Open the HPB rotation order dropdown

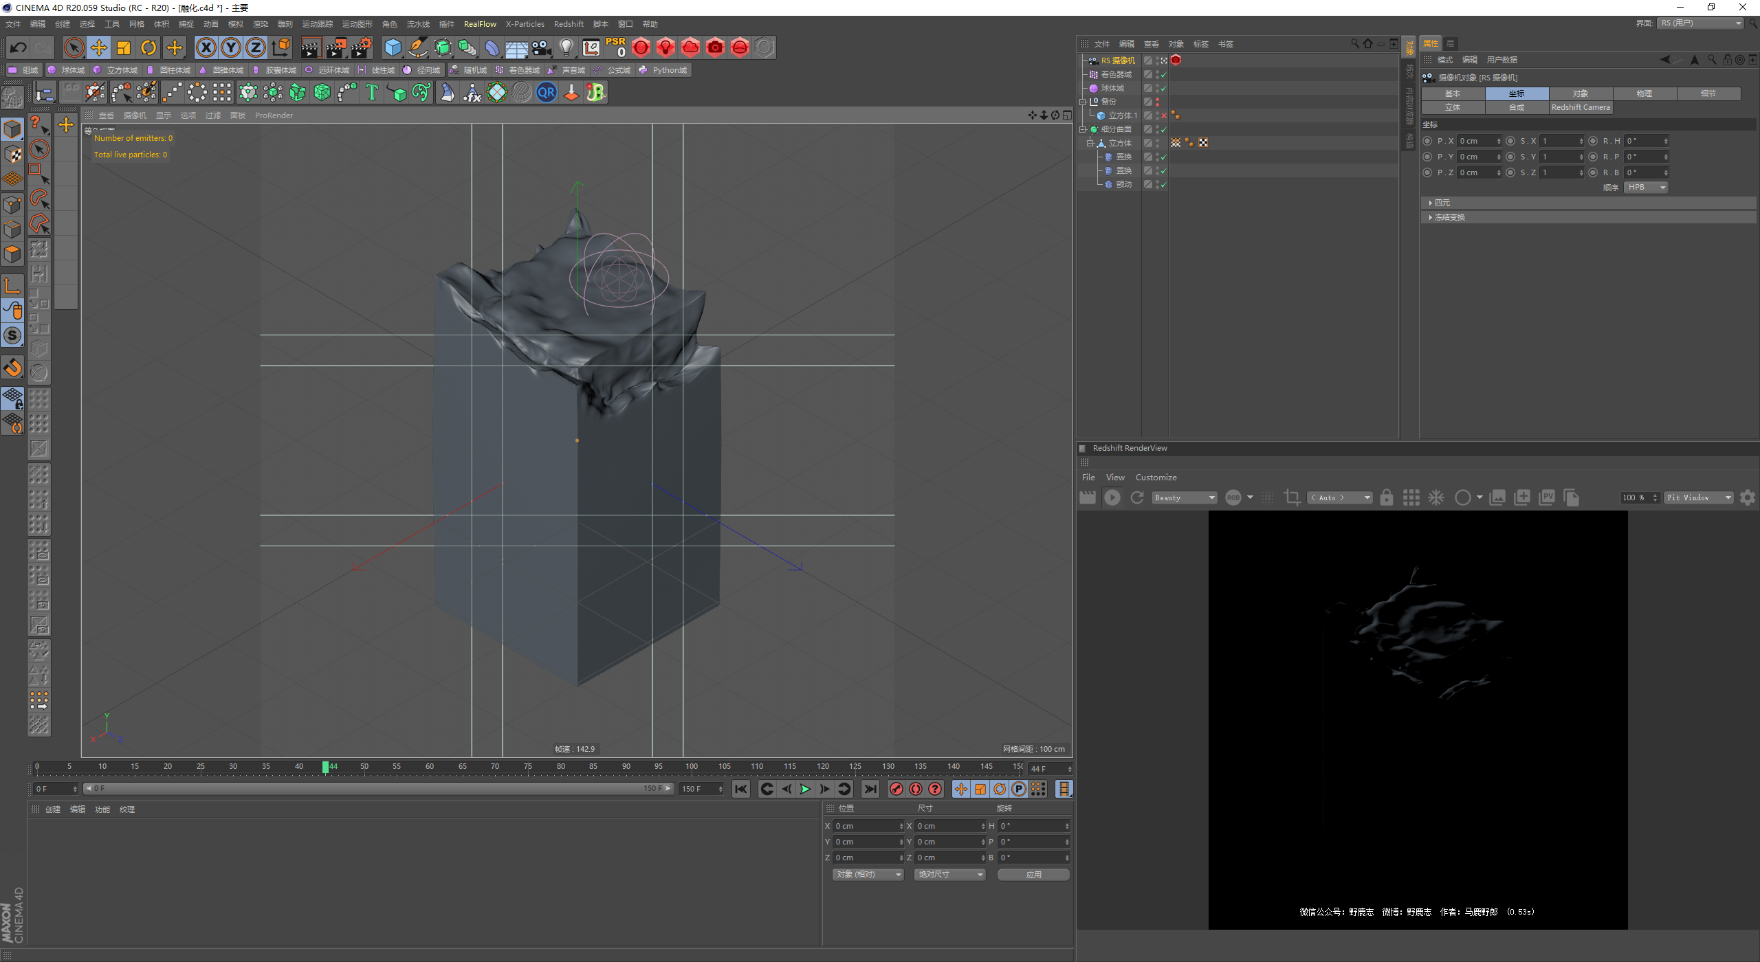pyautogui.click(x=1645, y=187)
